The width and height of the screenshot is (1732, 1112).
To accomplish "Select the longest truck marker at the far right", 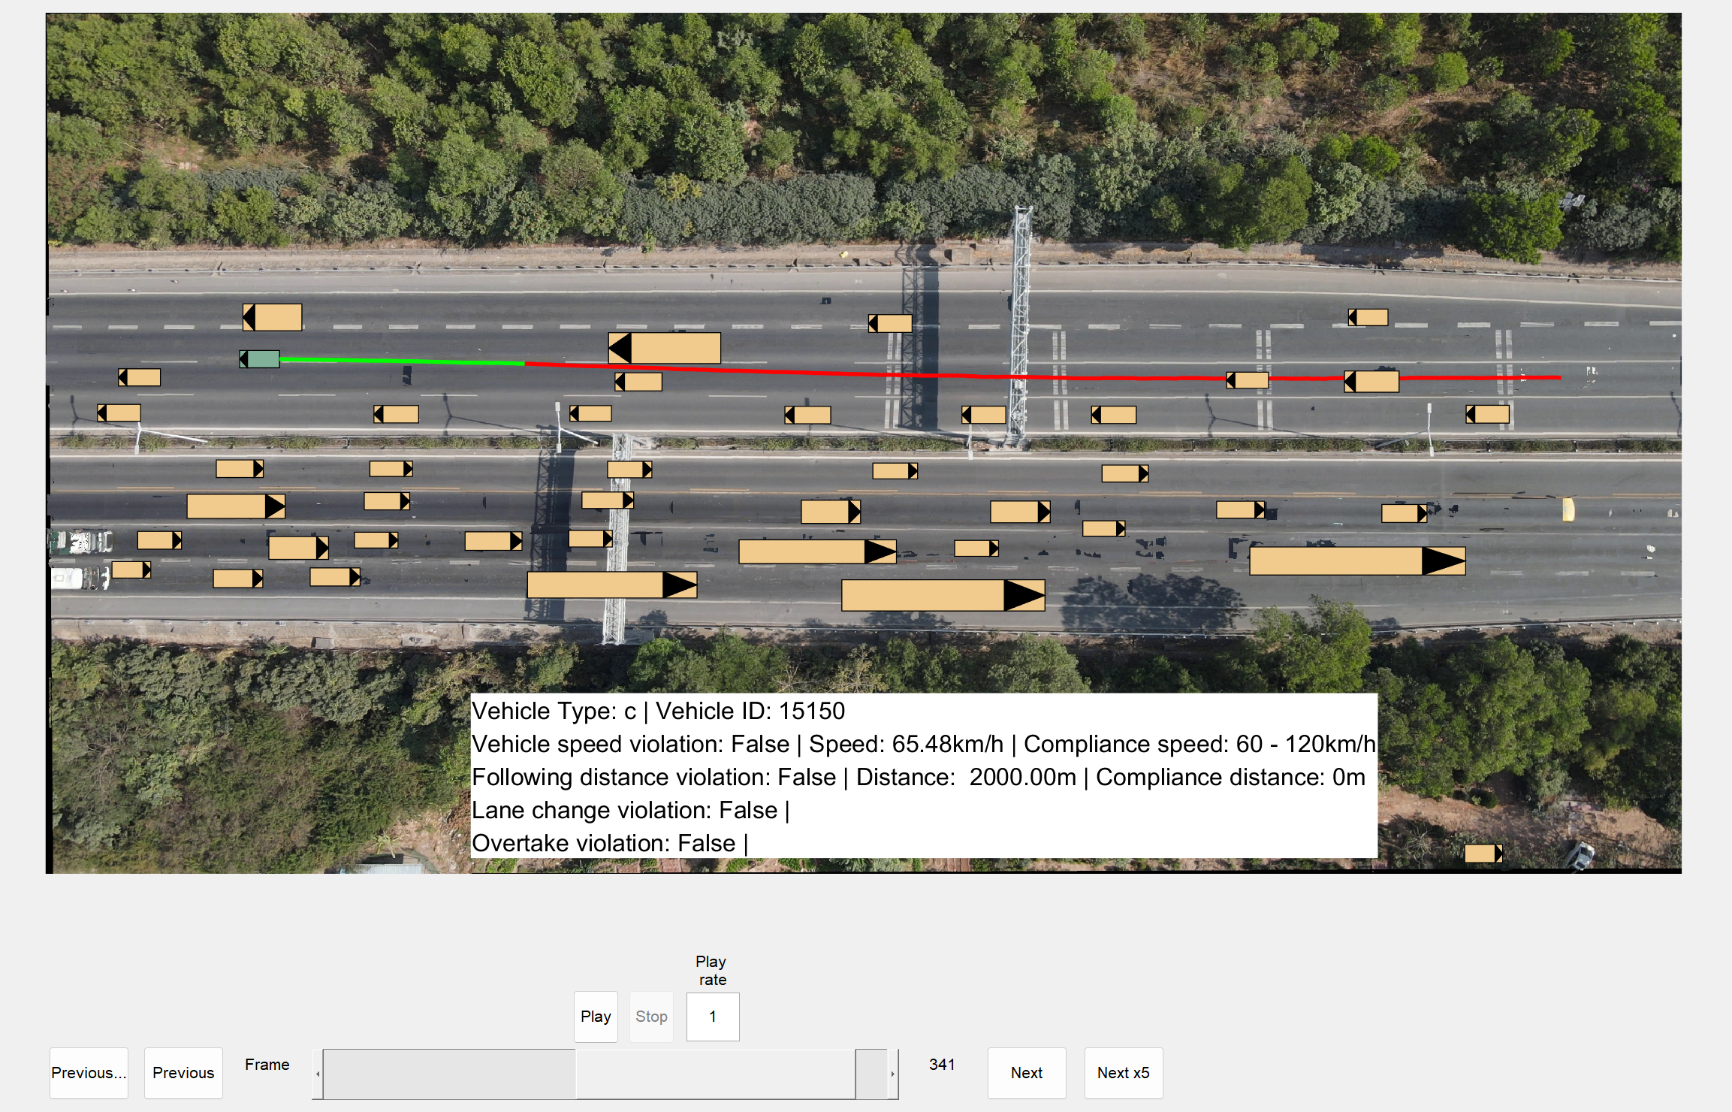I will [x=1356, y=561].
